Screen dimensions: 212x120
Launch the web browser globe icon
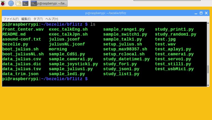[x=11, y=3]
